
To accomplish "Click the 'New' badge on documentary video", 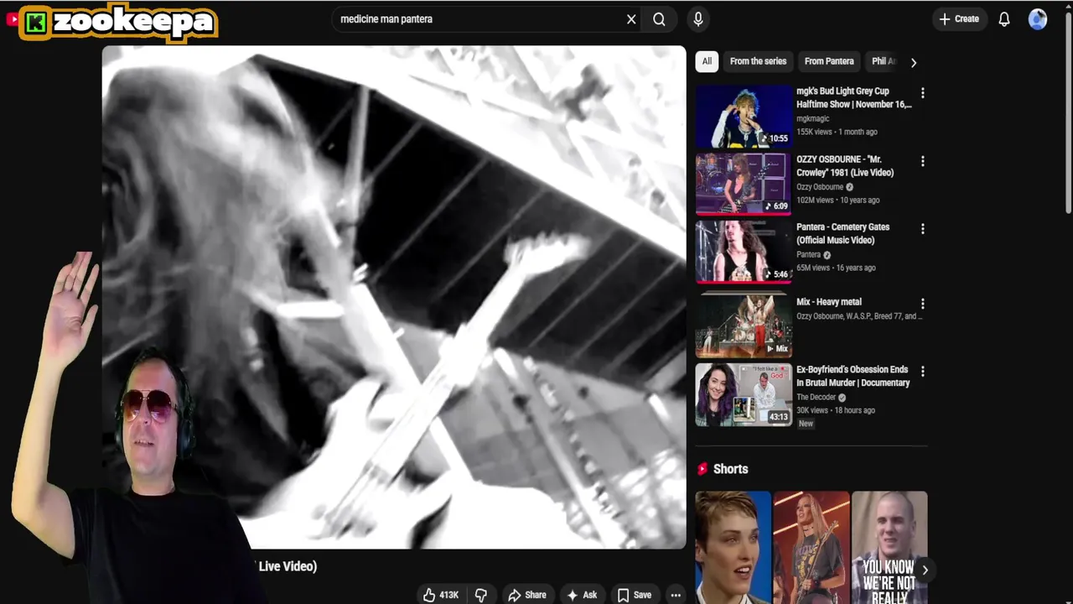I will (806, 424).
